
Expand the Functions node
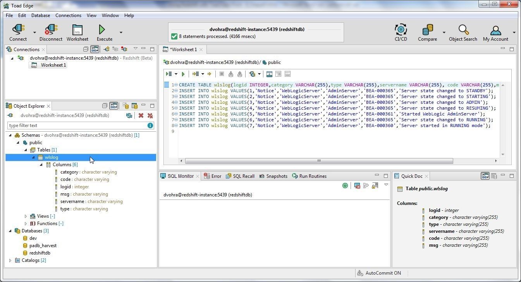point(26,224)
